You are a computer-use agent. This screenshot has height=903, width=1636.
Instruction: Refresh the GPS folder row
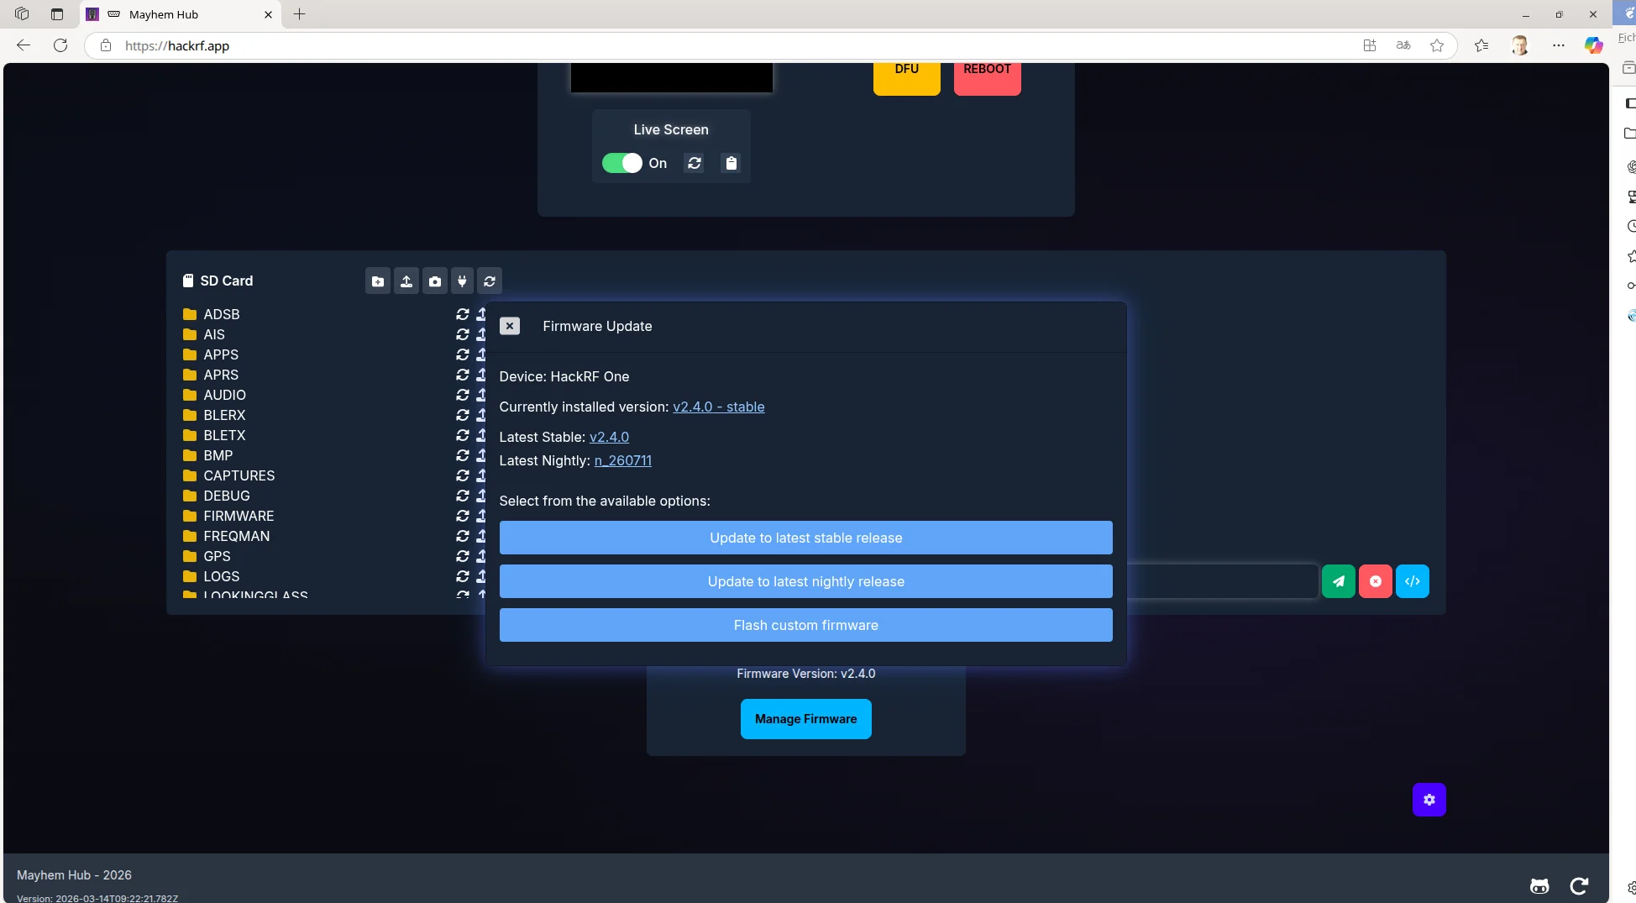click(x=463, y=556)
